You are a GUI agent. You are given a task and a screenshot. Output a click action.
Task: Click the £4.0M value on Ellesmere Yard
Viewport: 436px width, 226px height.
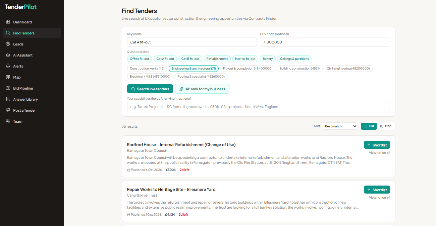170,215
